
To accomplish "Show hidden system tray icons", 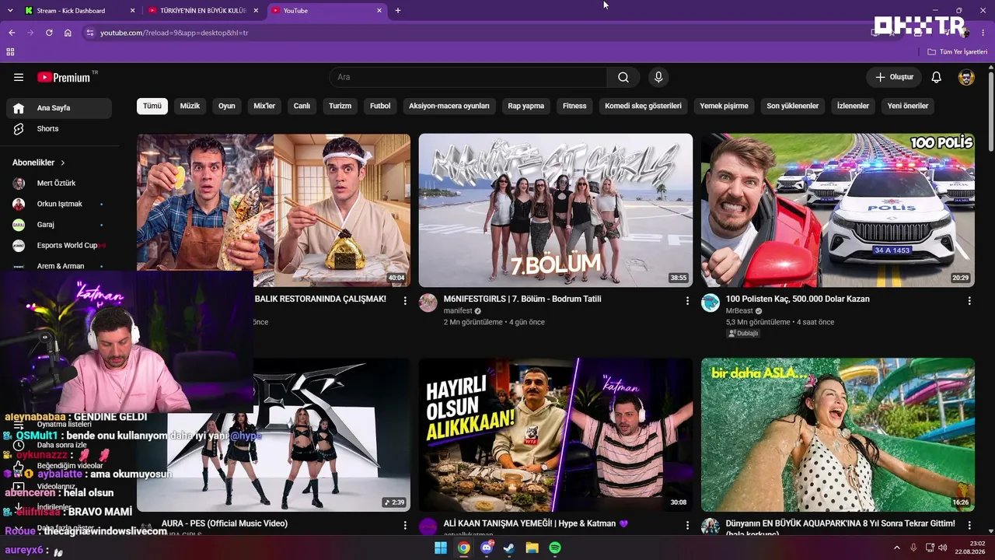I will point(896,548).
